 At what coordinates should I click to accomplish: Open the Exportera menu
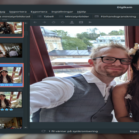pyautogui.click(x=39, y=12)
